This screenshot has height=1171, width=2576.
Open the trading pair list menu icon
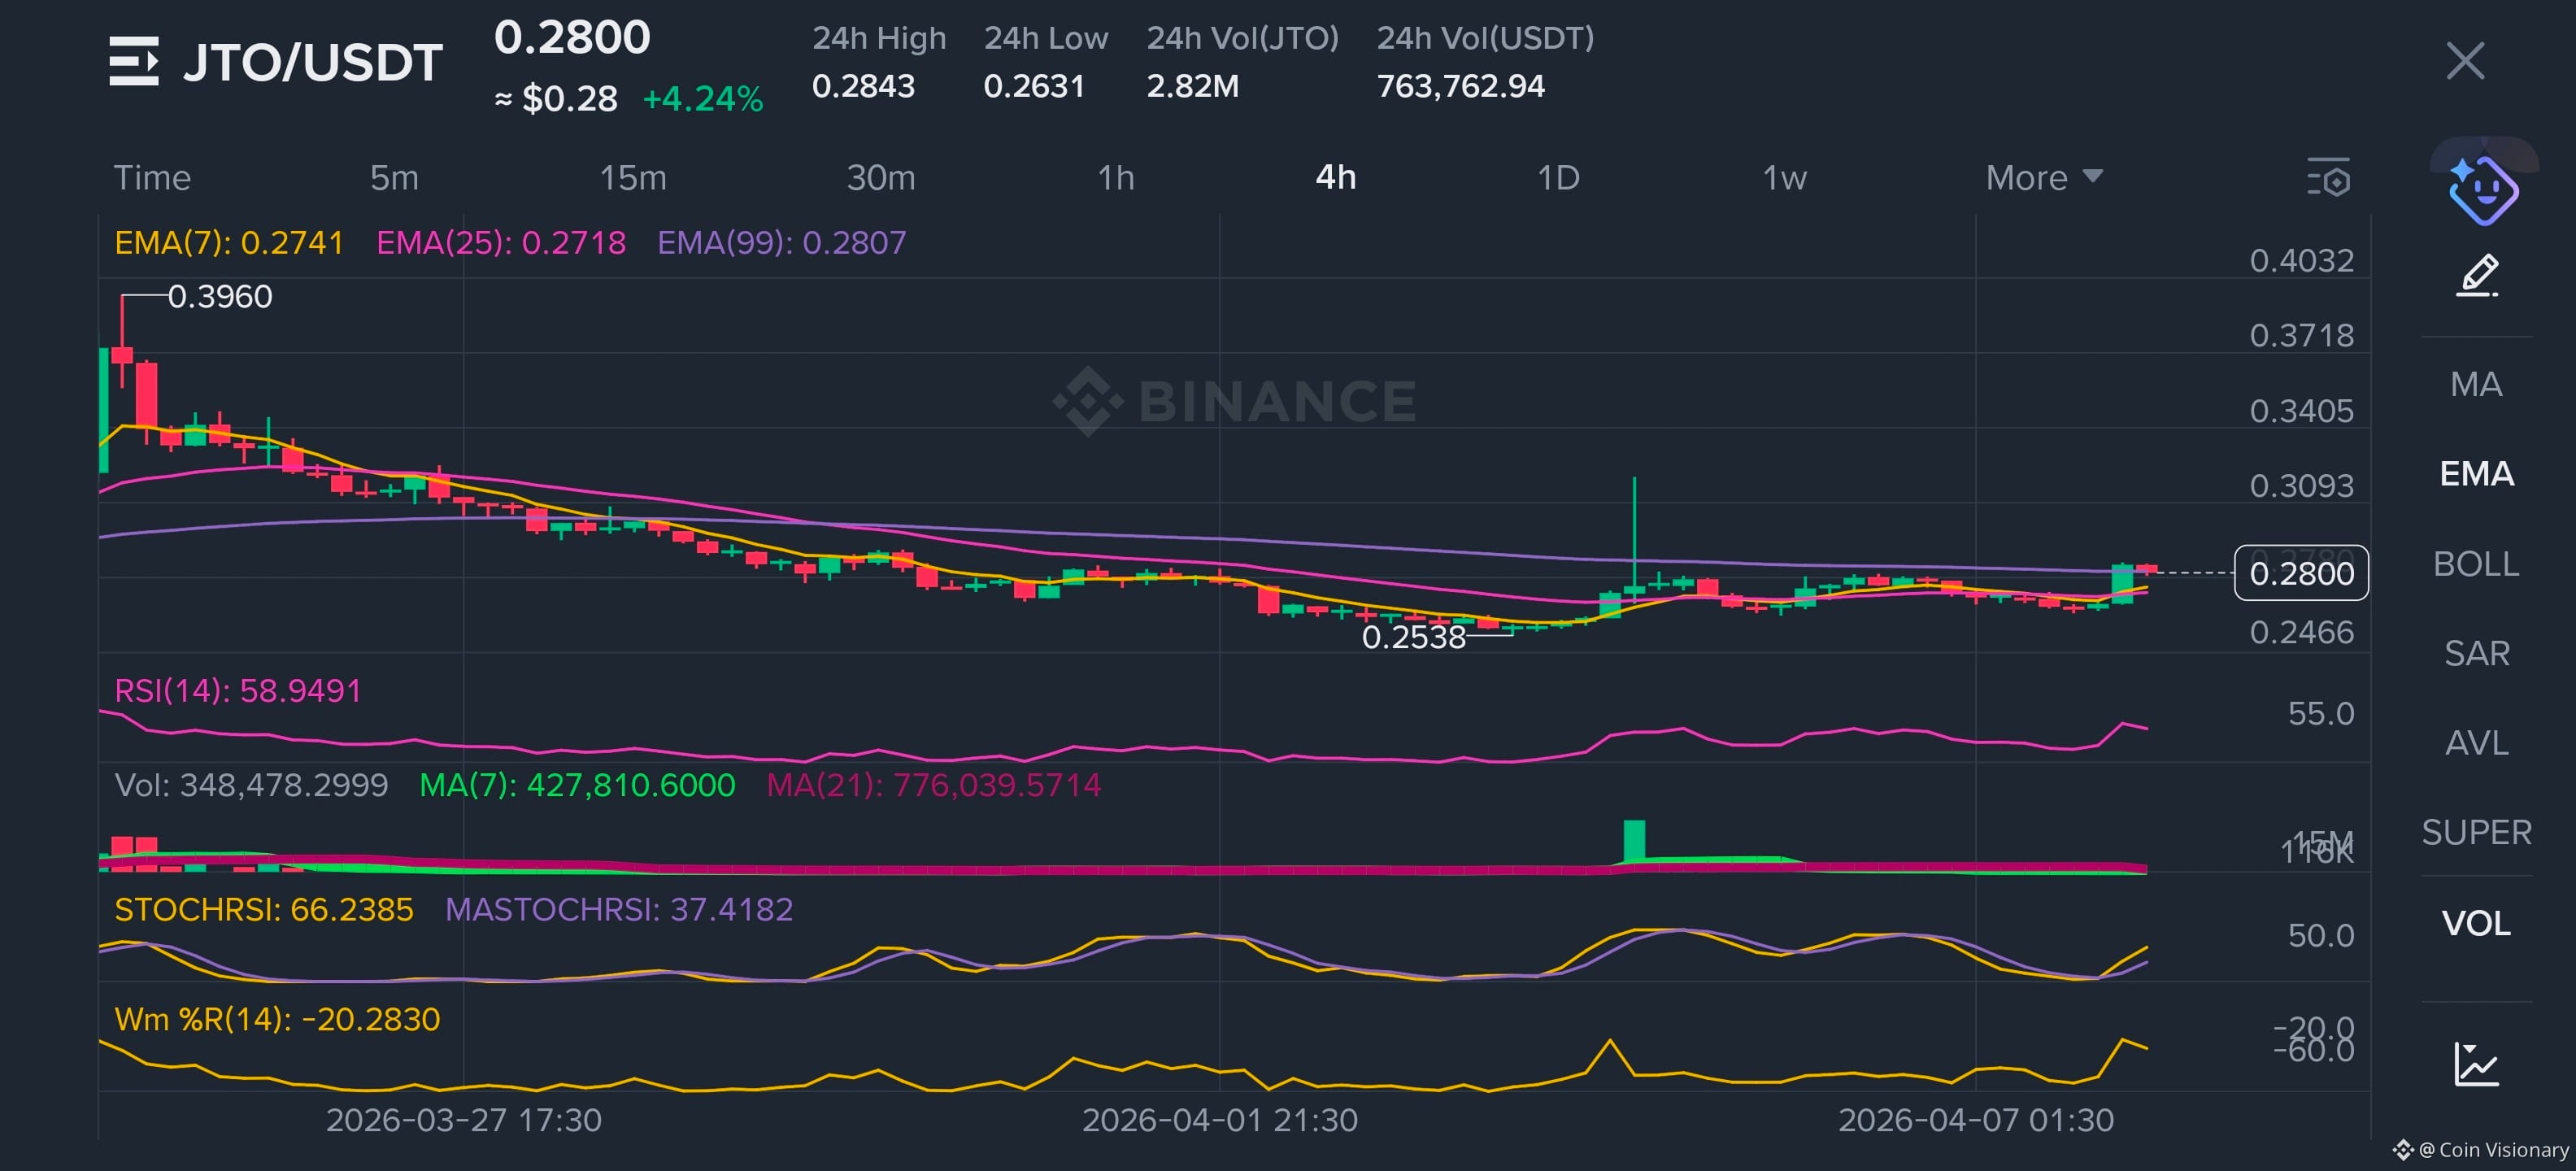tap(134, 61)
